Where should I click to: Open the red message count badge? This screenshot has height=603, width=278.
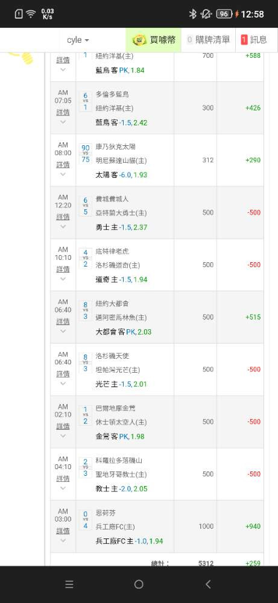[244, 40]
